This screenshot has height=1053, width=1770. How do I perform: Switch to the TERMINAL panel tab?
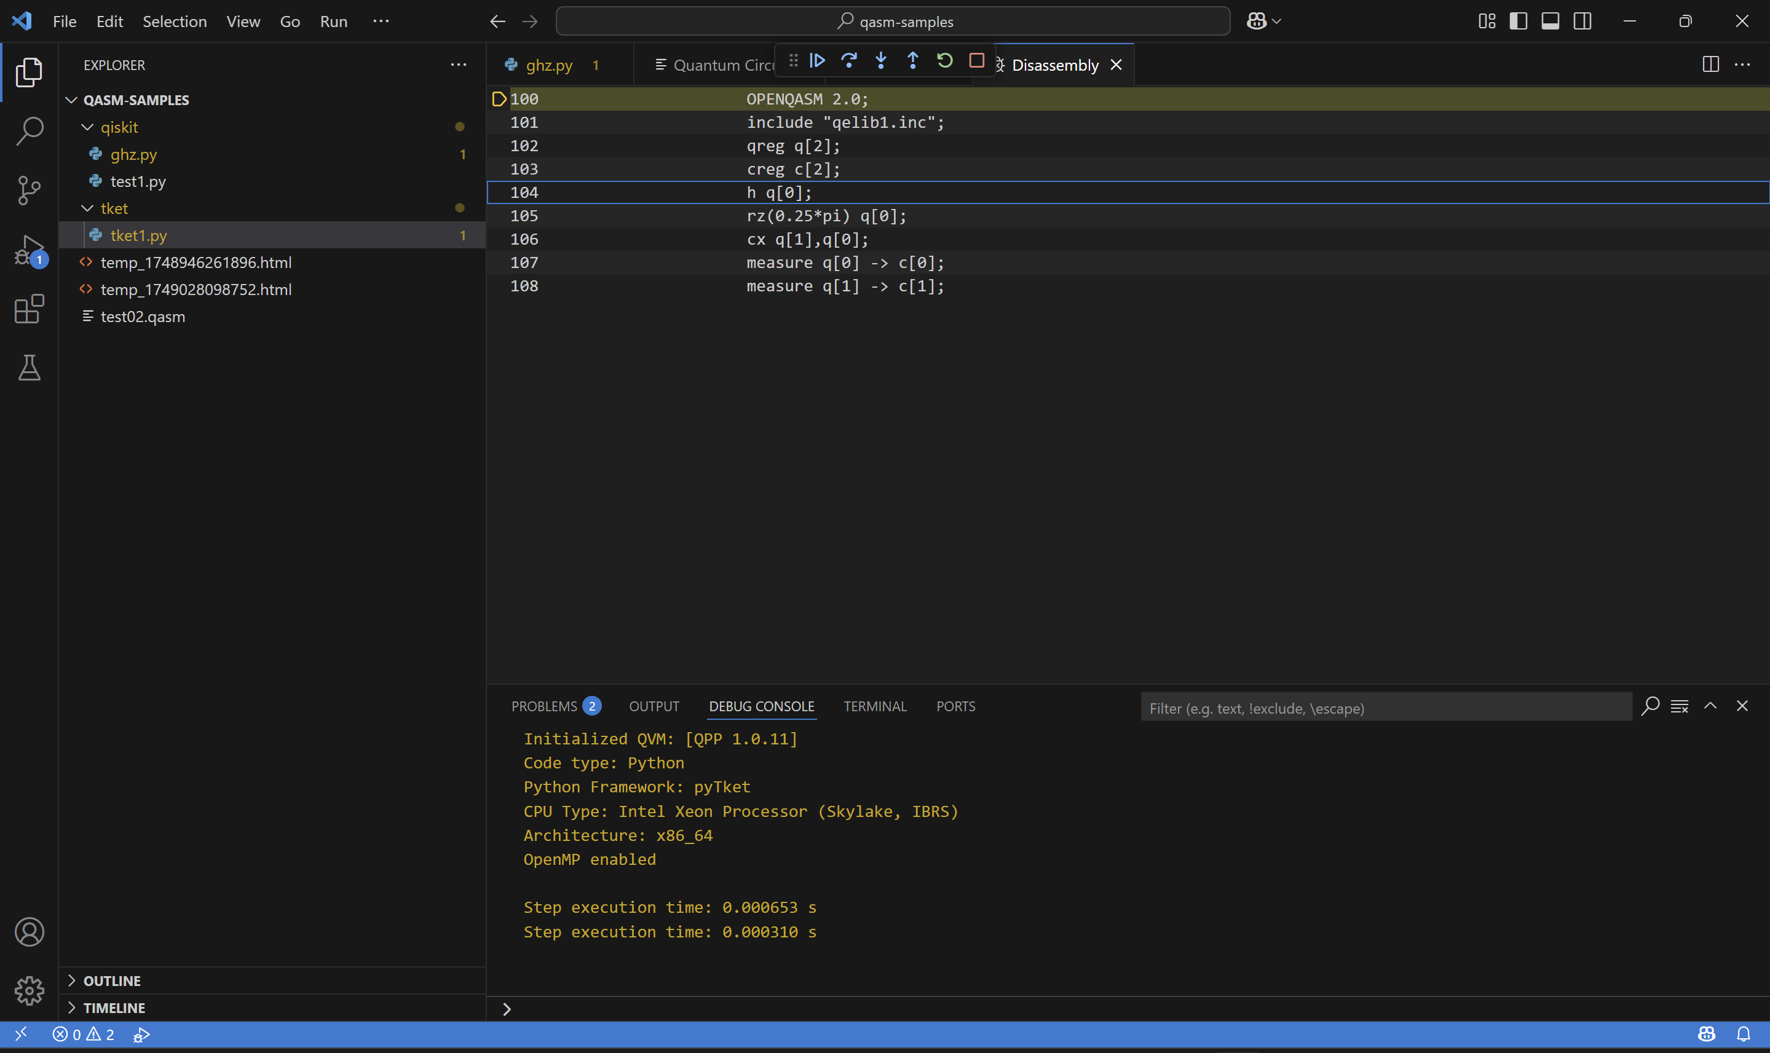coord(874,706)
